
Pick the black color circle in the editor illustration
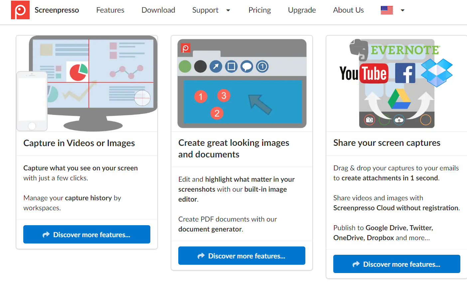(x=200, y=66)
